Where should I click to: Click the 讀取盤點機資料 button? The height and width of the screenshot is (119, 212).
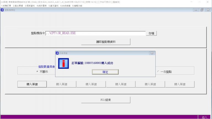[x=106, y=42]
